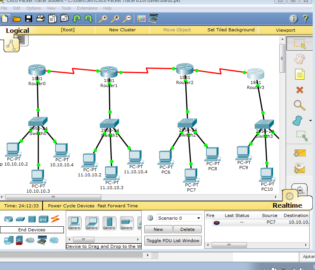Save the network with the floppy icon
This screenshot has width=315, height=270.
[x=29, y=19]
